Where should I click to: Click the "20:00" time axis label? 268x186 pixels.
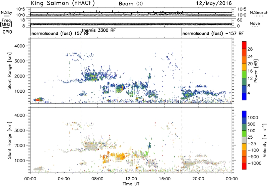coord(198,179)
